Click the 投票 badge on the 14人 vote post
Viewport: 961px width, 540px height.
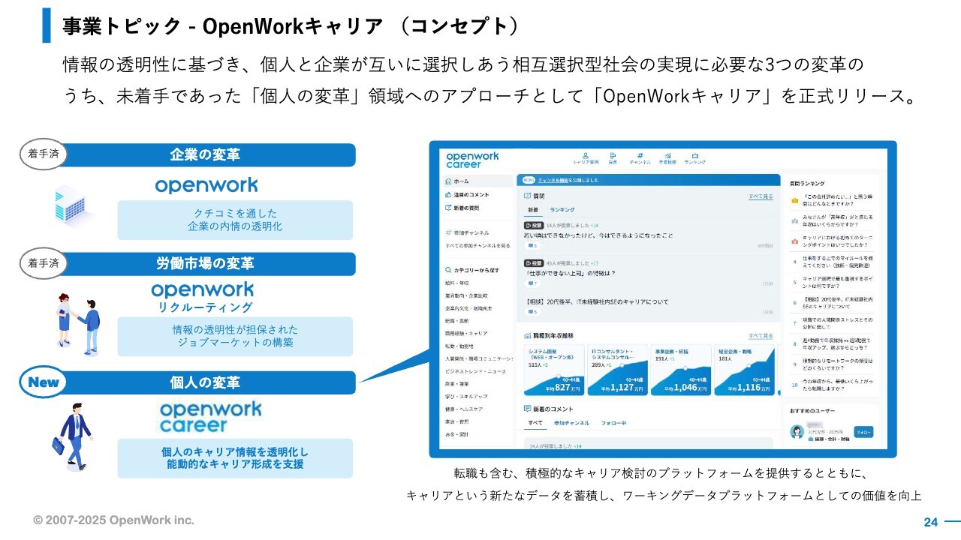[x=534, y=225]
